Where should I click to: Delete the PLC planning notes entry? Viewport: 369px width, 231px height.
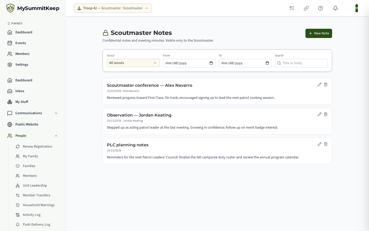click(326, 144)
